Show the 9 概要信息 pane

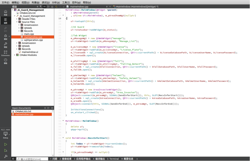[127, 159]
